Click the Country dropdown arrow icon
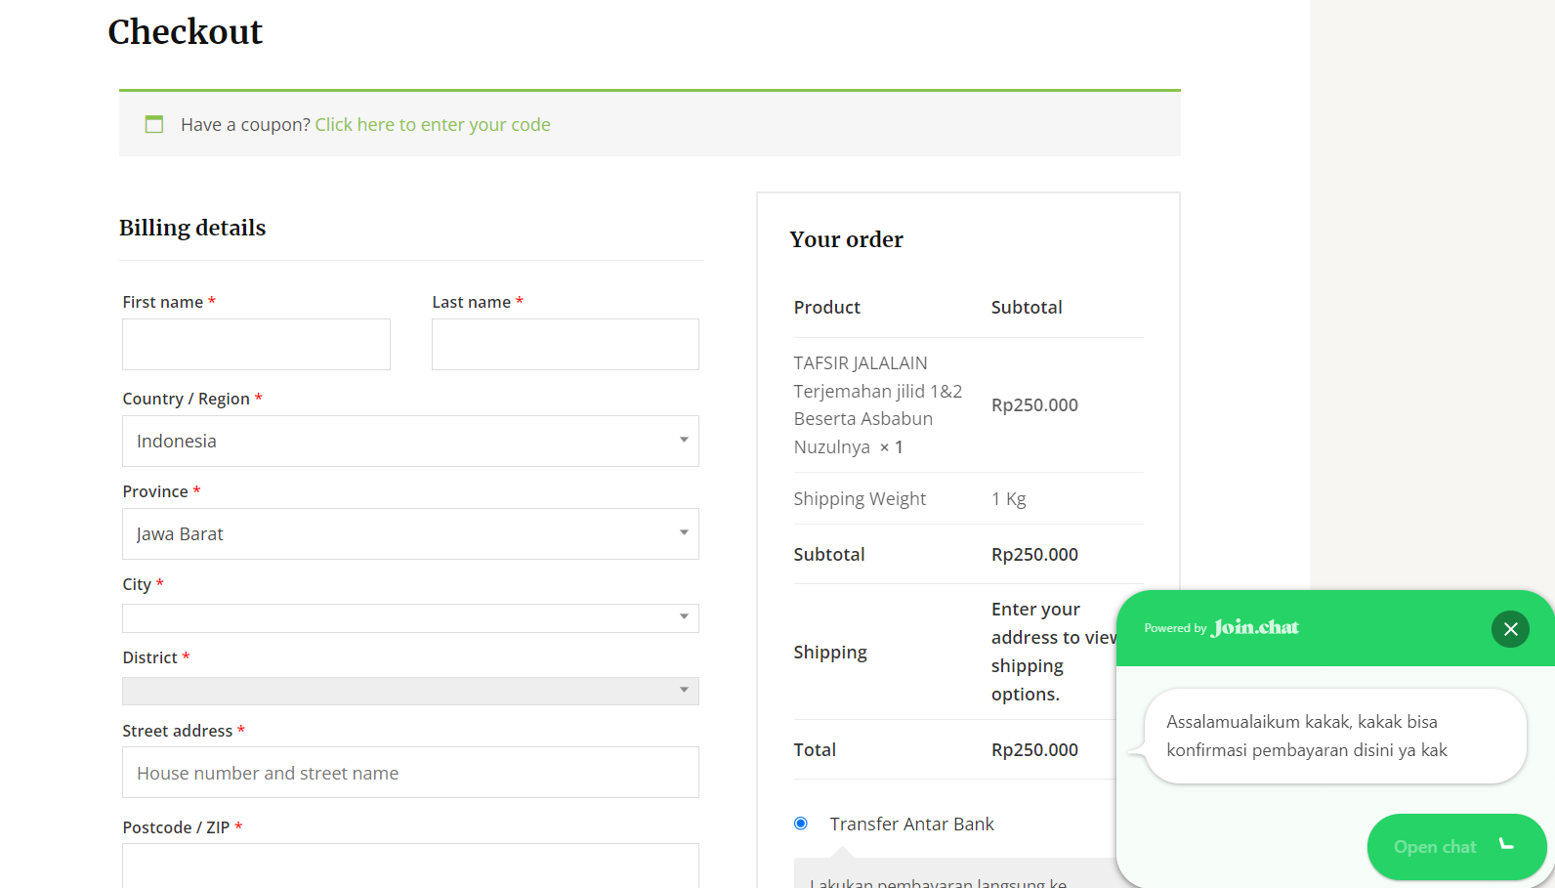The height and width of the screenshot is (888, 1555). tap(684, 440)
